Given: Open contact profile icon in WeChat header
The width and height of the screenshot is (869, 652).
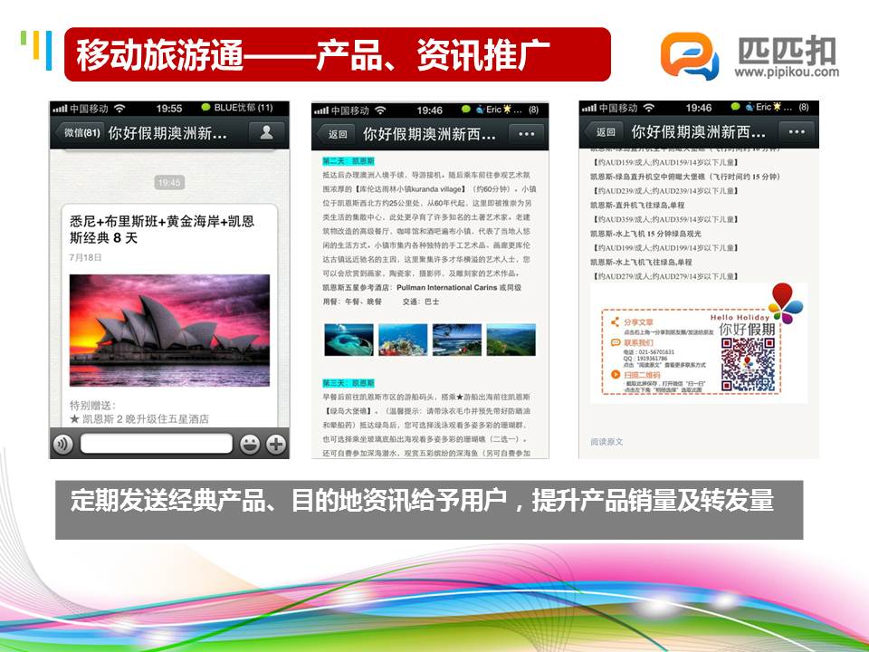Looking at the screenshot, I should (266, 132).
